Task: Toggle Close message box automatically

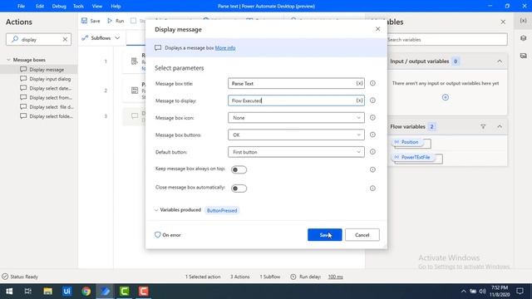Action: (239, 189)
